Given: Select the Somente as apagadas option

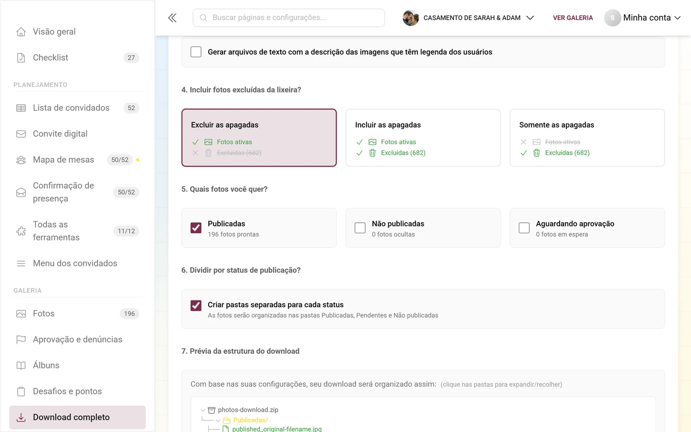Looking at the screenshot, I should point(587,138).
